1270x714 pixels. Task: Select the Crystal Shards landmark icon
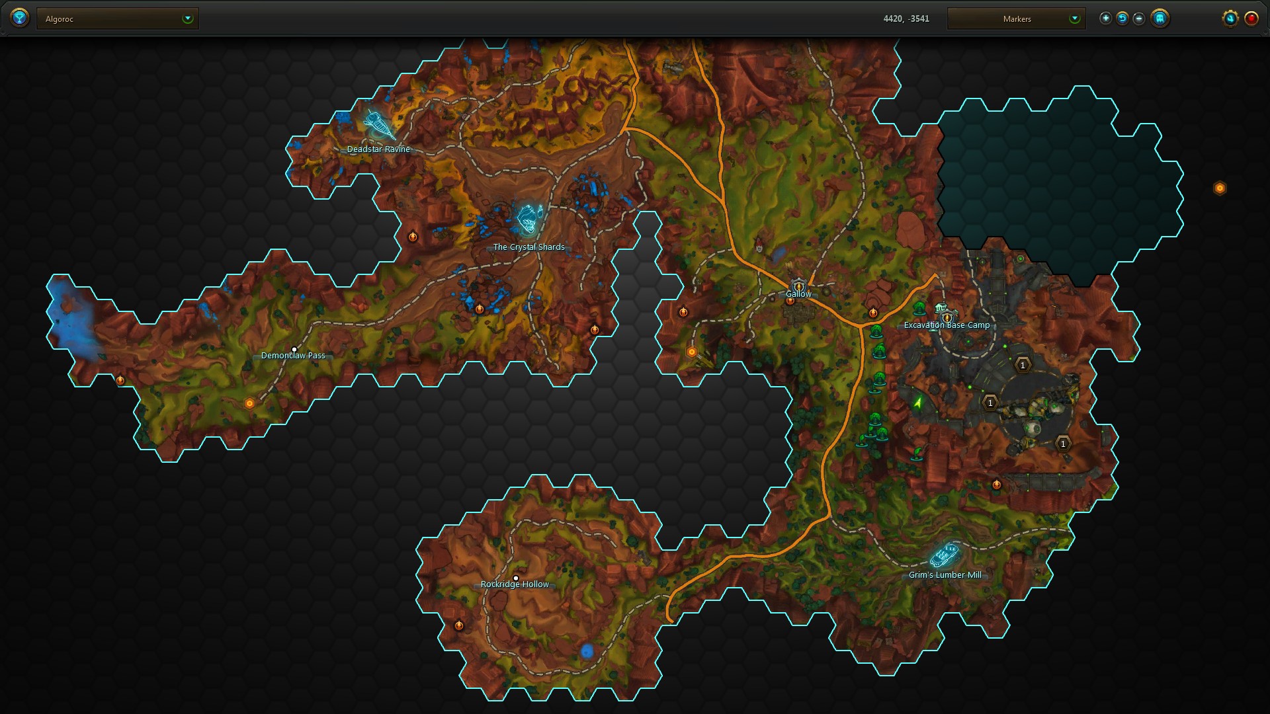point(529,219)
